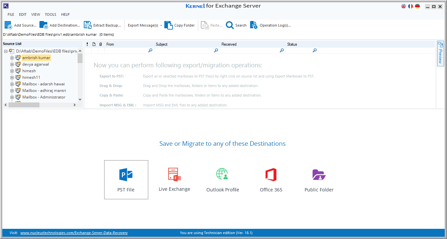Open the EDIT menu
The image size is (447, 239).
pos(23,14)
